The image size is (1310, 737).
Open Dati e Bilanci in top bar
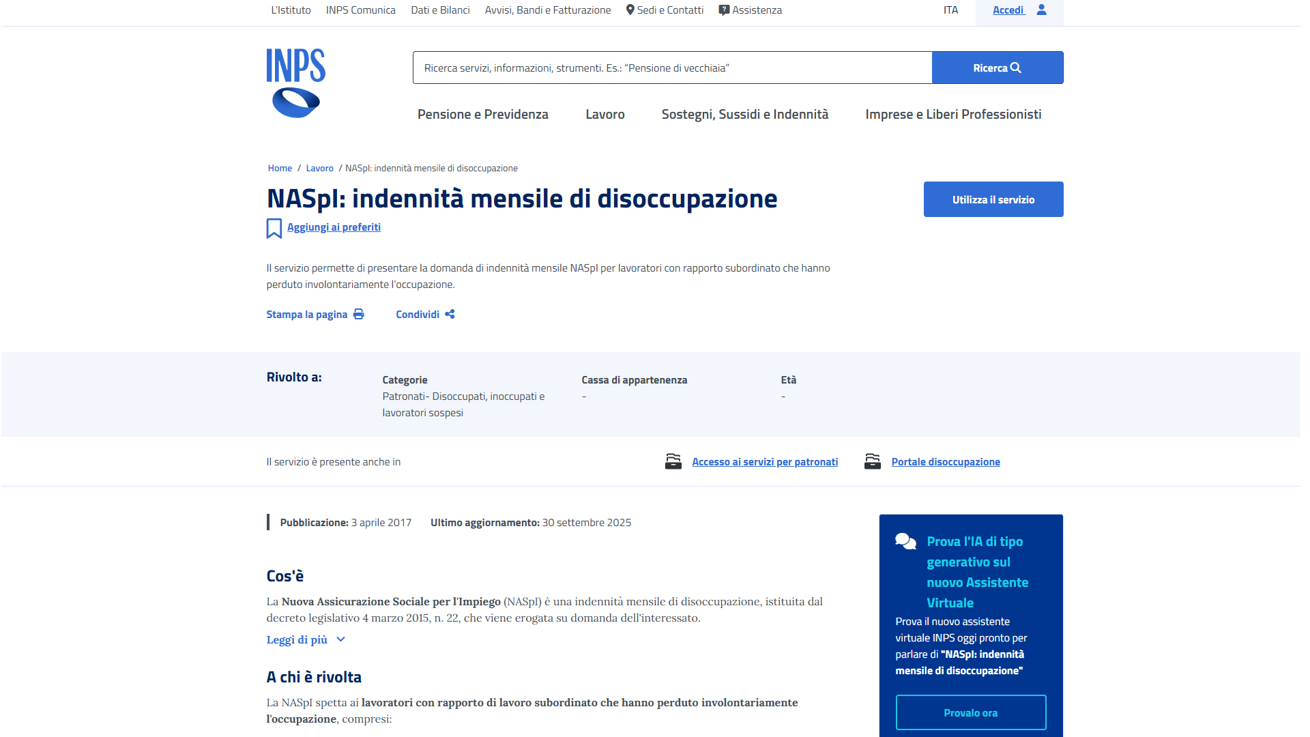click(x=440, y=10)
